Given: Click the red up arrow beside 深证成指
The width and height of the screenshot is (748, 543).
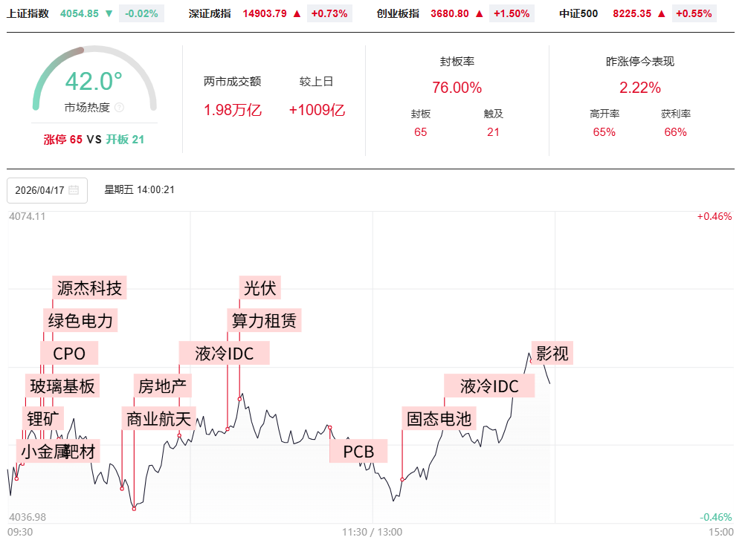Looking at the screenshot, I should click(x=297, y=13).
